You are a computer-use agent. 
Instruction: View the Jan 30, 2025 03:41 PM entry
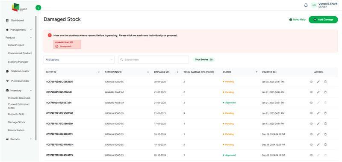(x=311, y=82)
